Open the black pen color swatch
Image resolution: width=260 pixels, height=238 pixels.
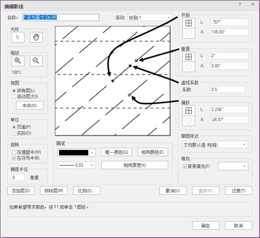pyautogui.click(x=76, y=152)
